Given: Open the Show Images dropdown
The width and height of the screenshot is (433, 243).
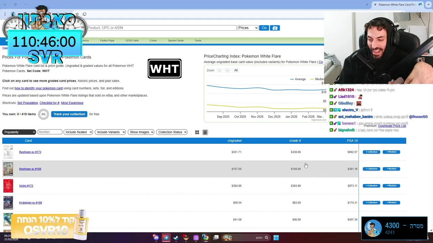Looking at the screenshot, I should tap(141, 132).
